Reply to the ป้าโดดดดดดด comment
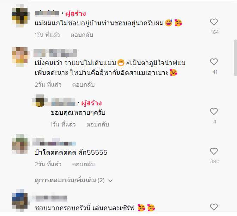 coord(83,164)
